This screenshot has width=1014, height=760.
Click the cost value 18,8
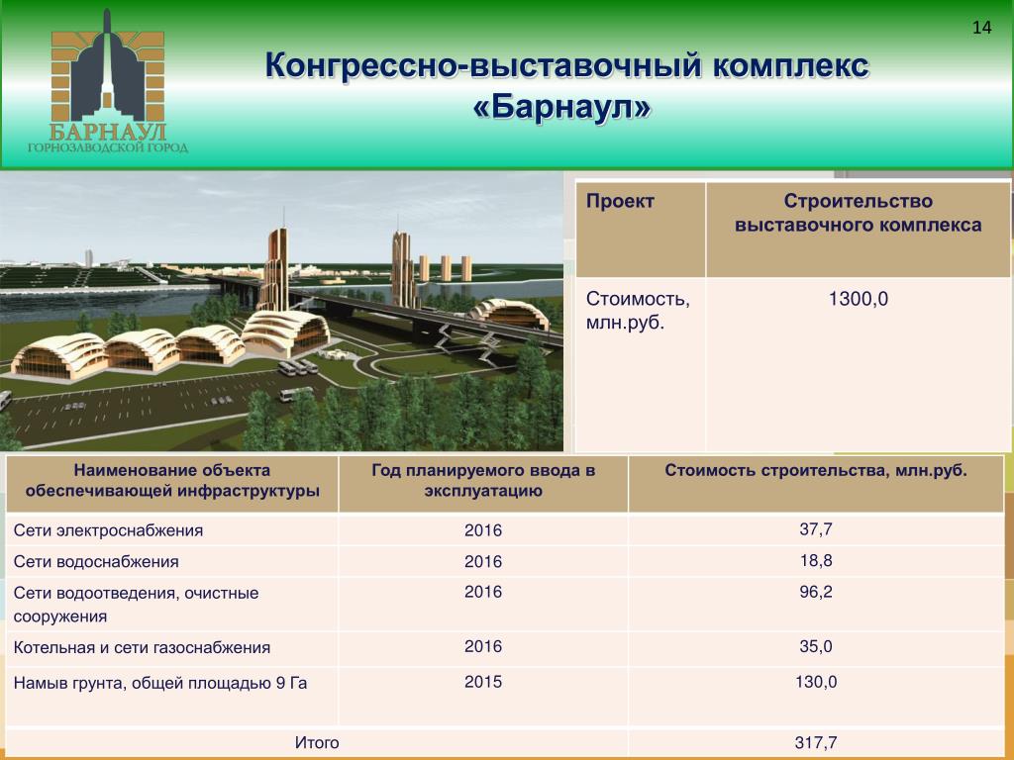coord(816,560)
